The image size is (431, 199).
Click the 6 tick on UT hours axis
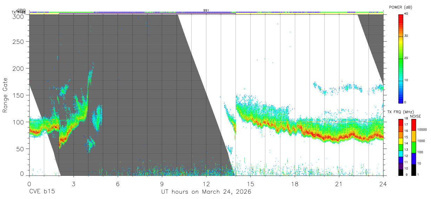coord(118,184)
